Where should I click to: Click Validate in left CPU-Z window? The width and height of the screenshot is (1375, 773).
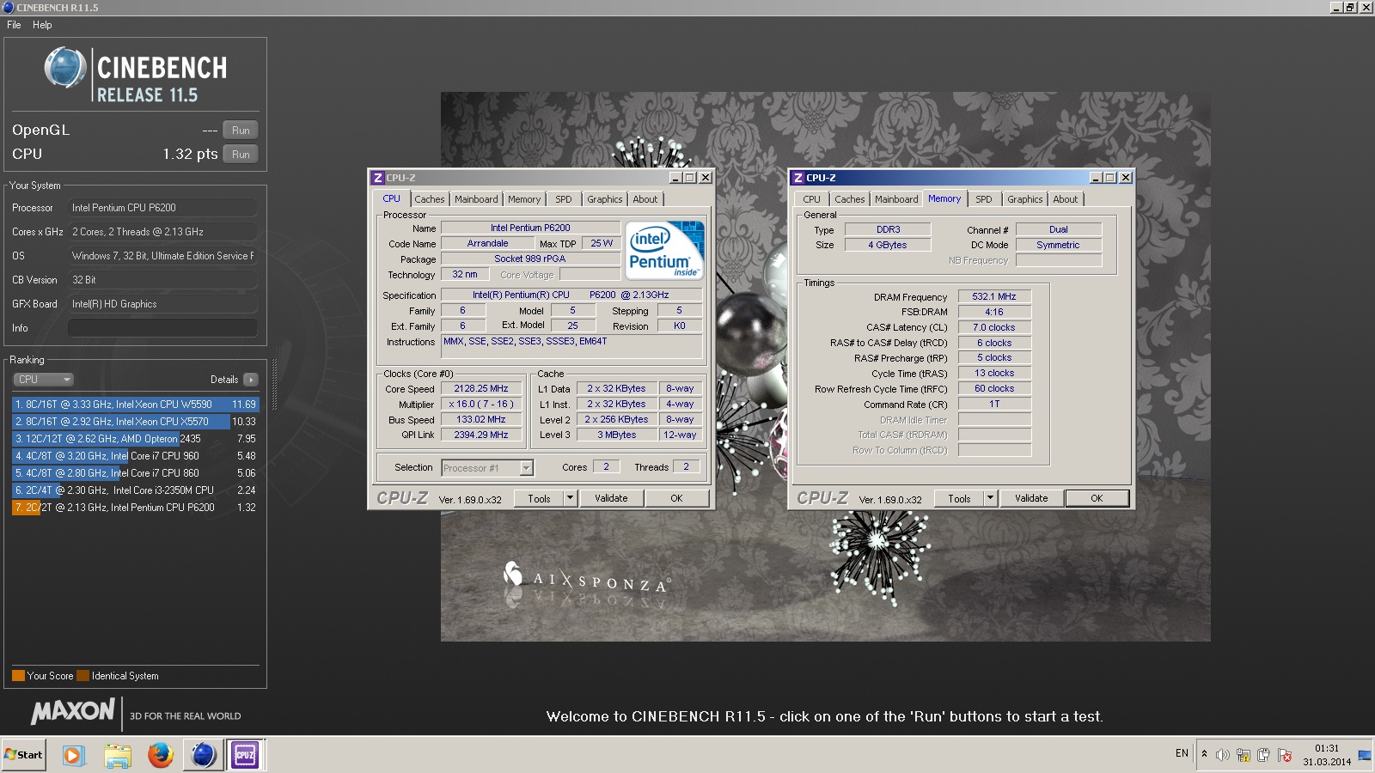[611, 499]
